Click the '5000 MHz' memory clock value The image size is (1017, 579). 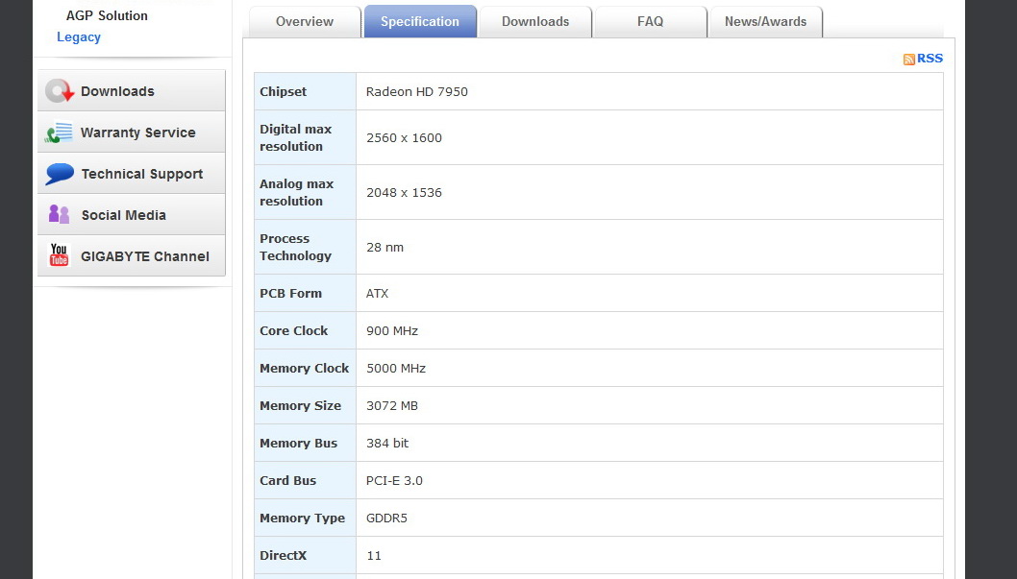pos(396,368)
